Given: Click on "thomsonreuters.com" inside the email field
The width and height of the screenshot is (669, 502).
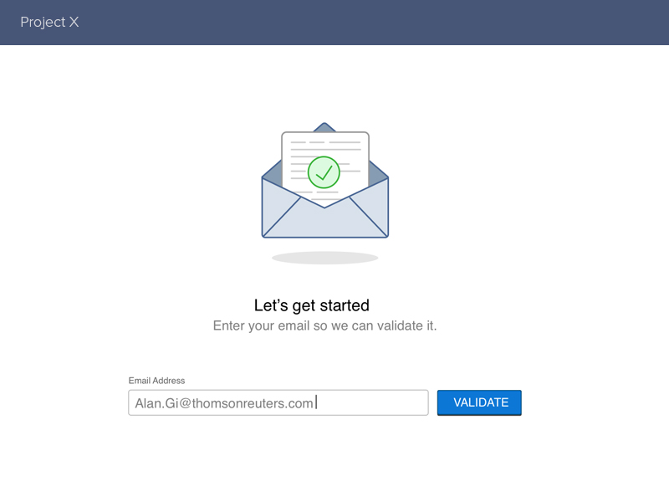Looking at the screenshot, I should tap(253, 403).
